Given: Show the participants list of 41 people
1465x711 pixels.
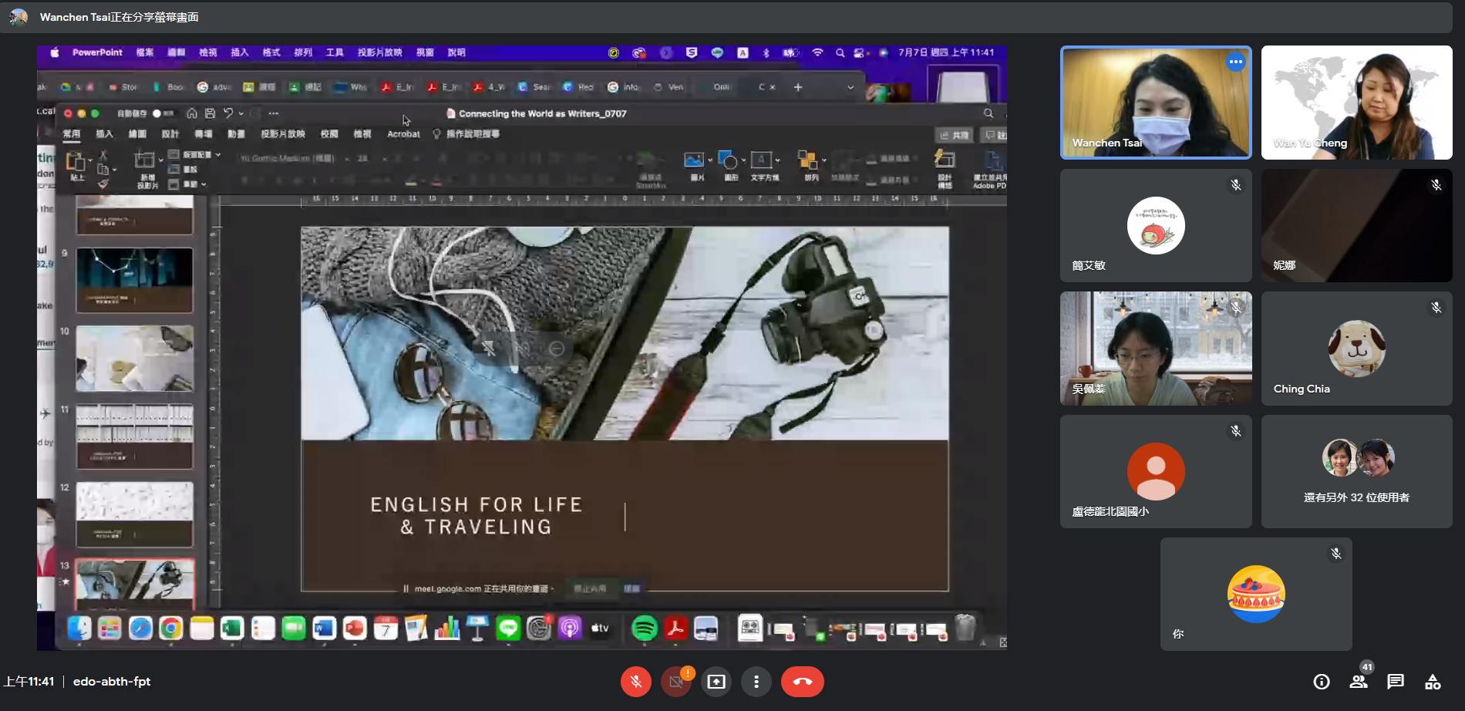Looking at the screenshot, I should pyautogui.click(x=1359, y=682).
